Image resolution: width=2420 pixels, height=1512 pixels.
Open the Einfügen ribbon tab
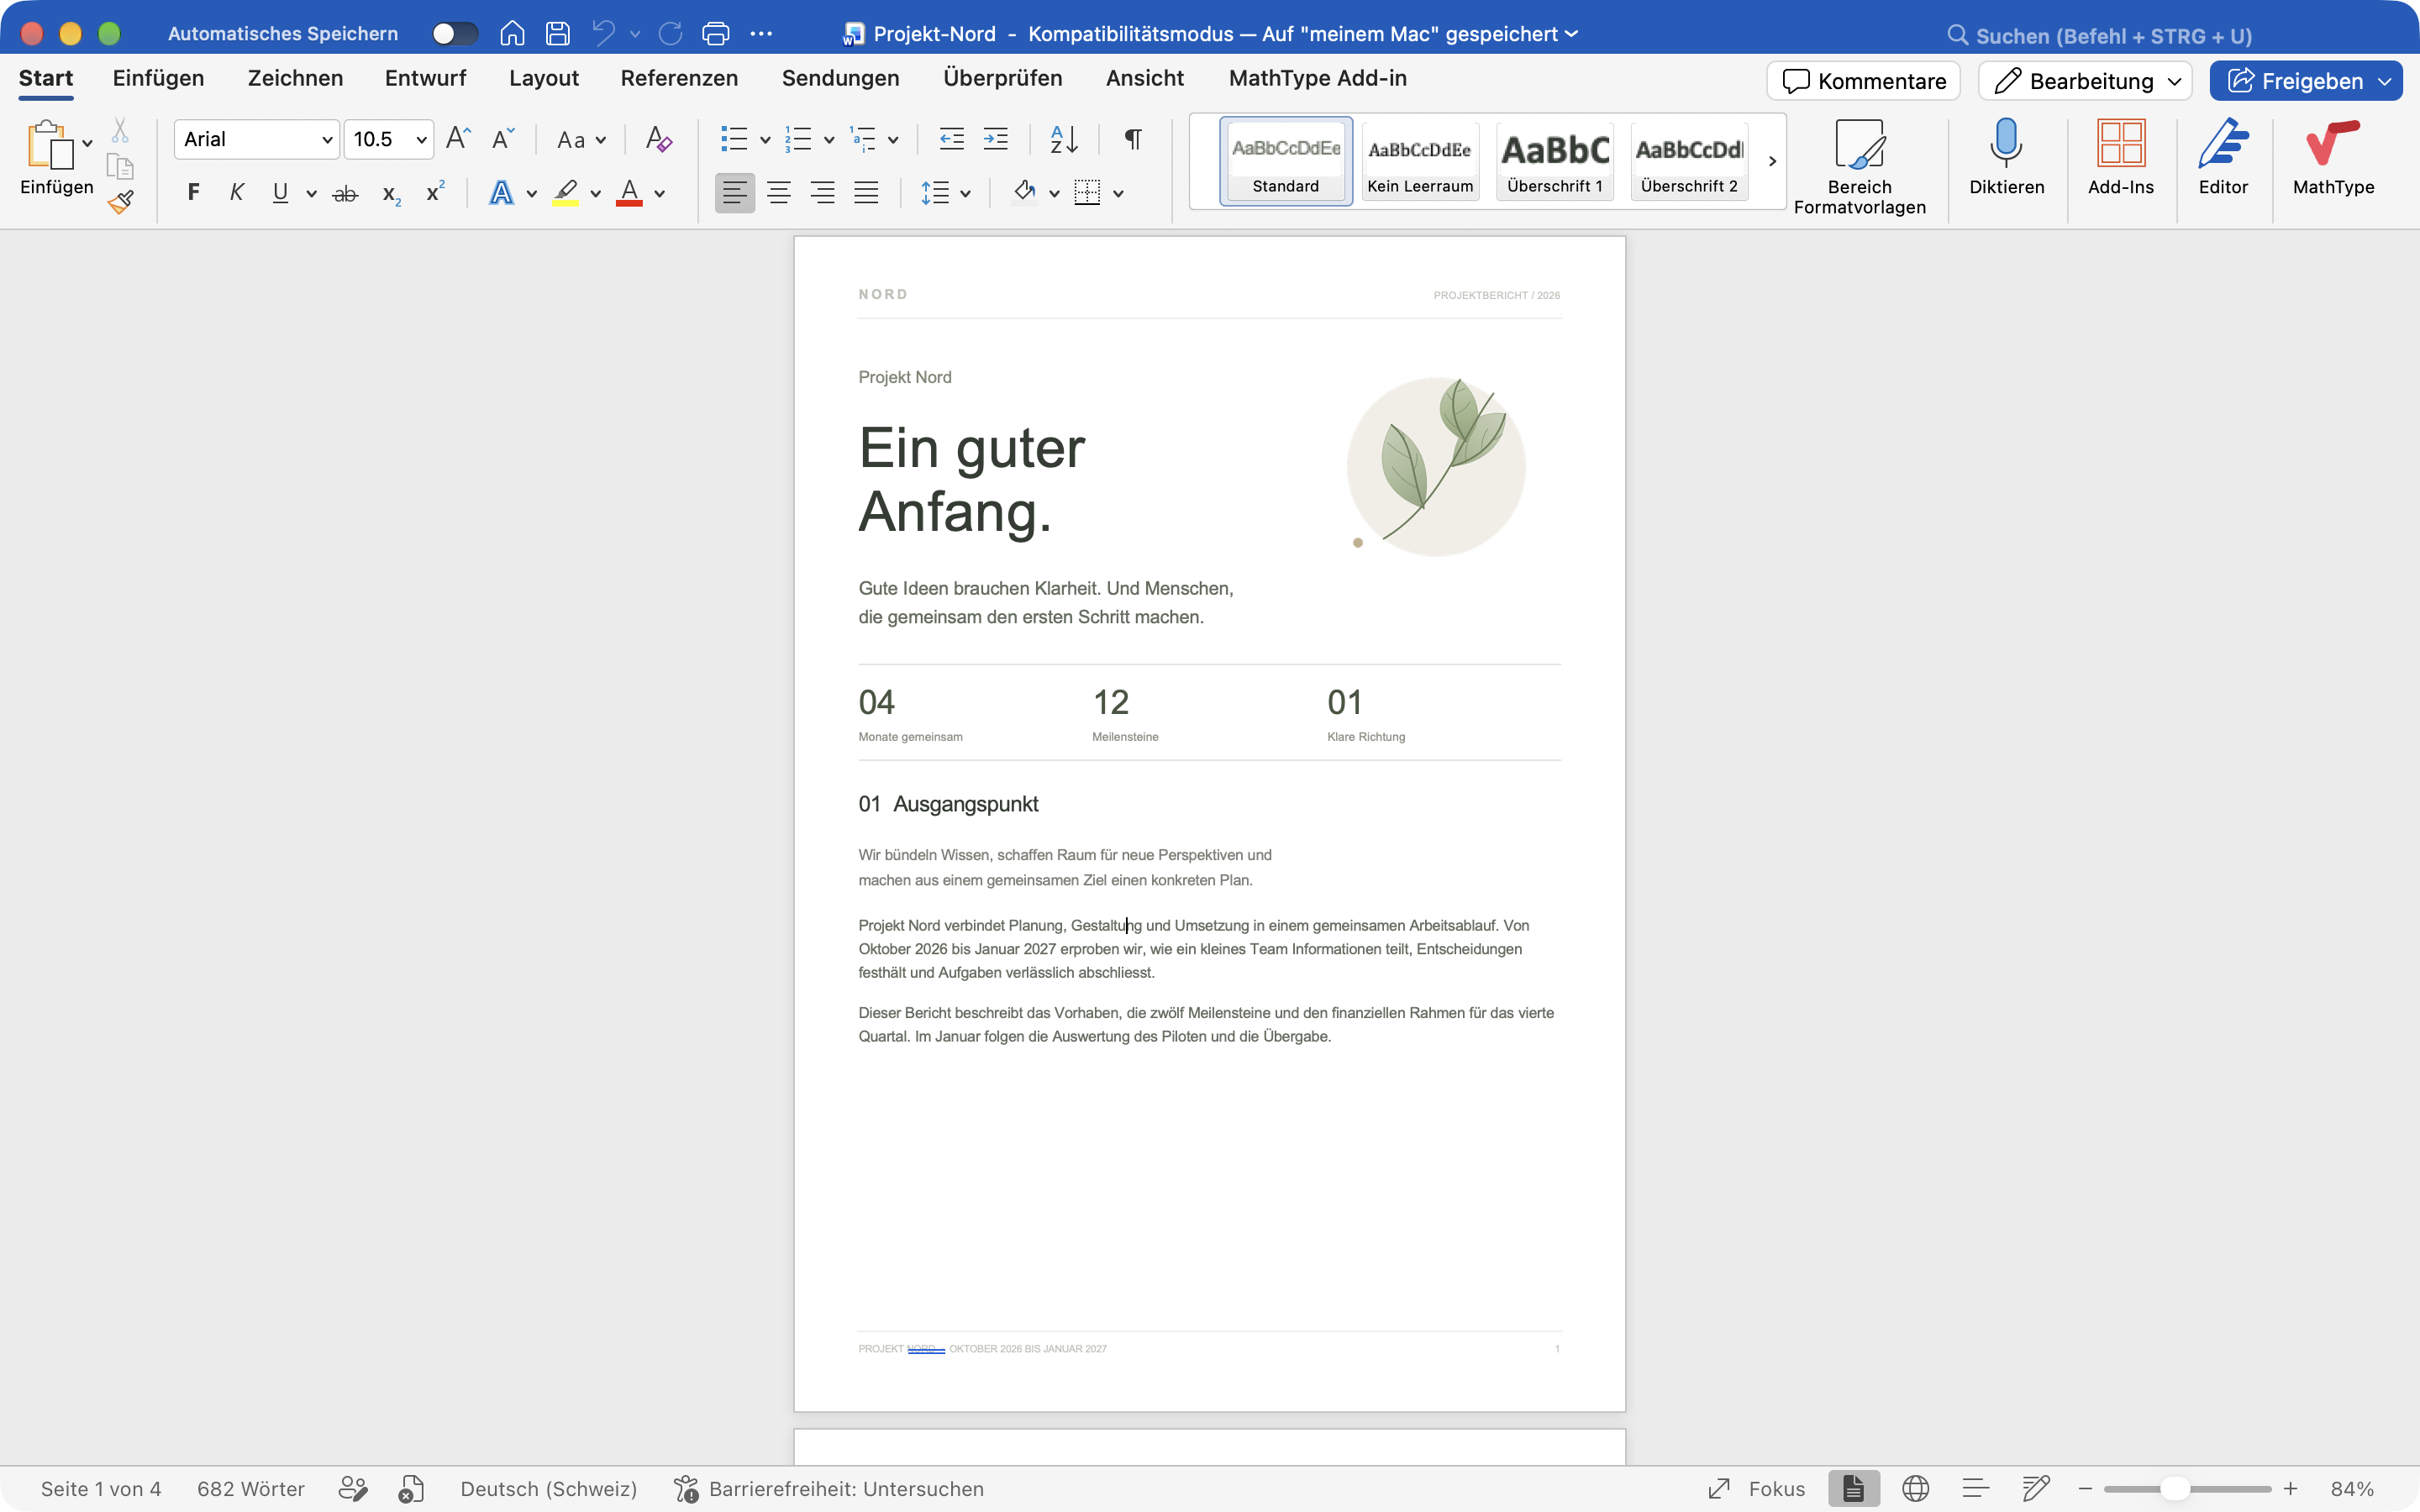158,78
